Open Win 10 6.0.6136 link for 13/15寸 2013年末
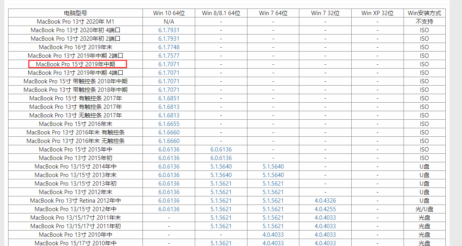Screen dimensions: 462x246 click(169, 175)
